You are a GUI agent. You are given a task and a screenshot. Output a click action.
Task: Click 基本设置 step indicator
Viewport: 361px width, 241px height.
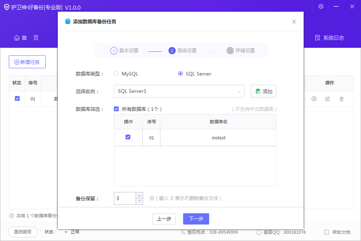pos(124,51)
